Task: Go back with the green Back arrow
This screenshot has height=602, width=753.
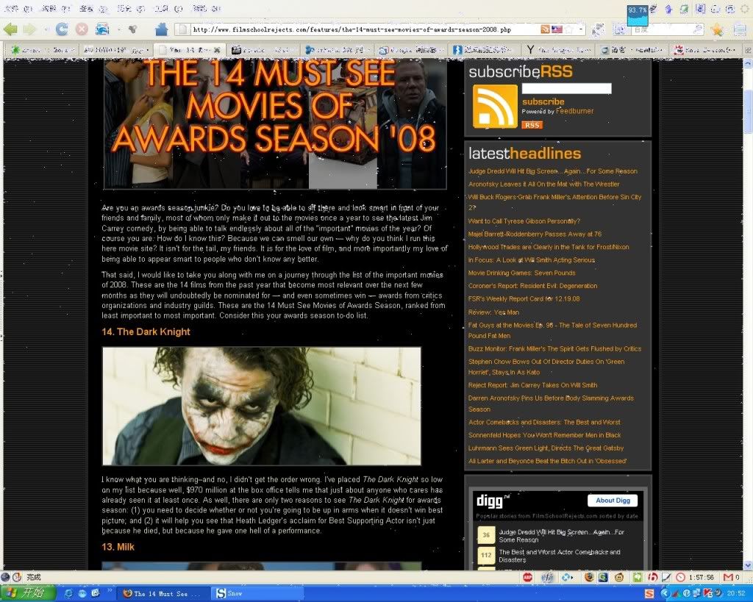Action: point(10,29)
